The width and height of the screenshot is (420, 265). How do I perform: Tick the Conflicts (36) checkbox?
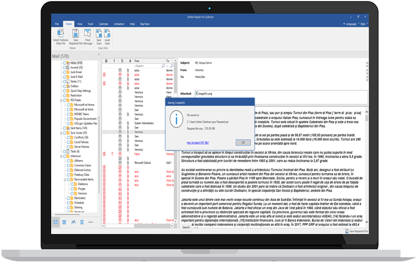[x=68, y=137]
